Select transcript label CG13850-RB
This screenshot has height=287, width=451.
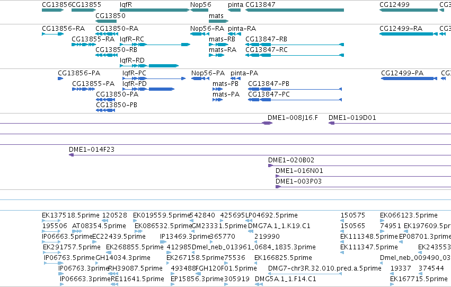click(117, 50)
